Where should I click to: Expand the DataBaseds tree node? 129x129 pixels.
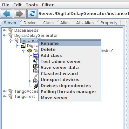[4, 30]
